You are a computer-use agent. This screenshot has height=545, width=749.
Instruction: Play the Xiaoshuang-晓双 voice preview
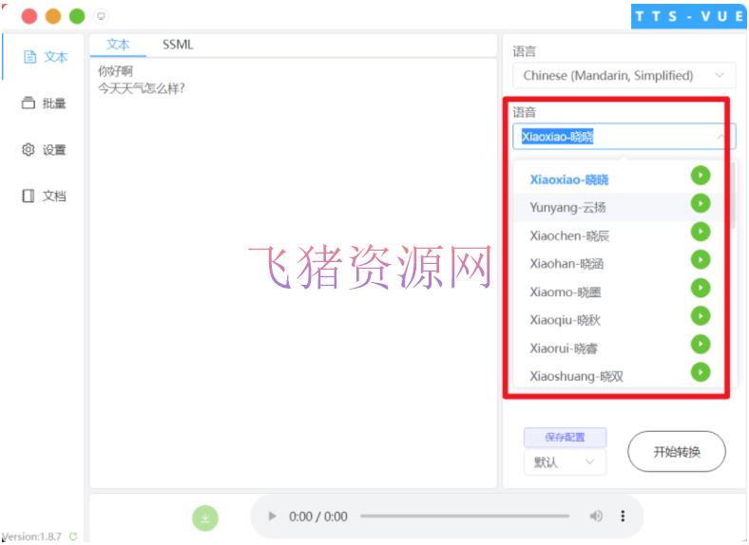[x=701, y=373]
